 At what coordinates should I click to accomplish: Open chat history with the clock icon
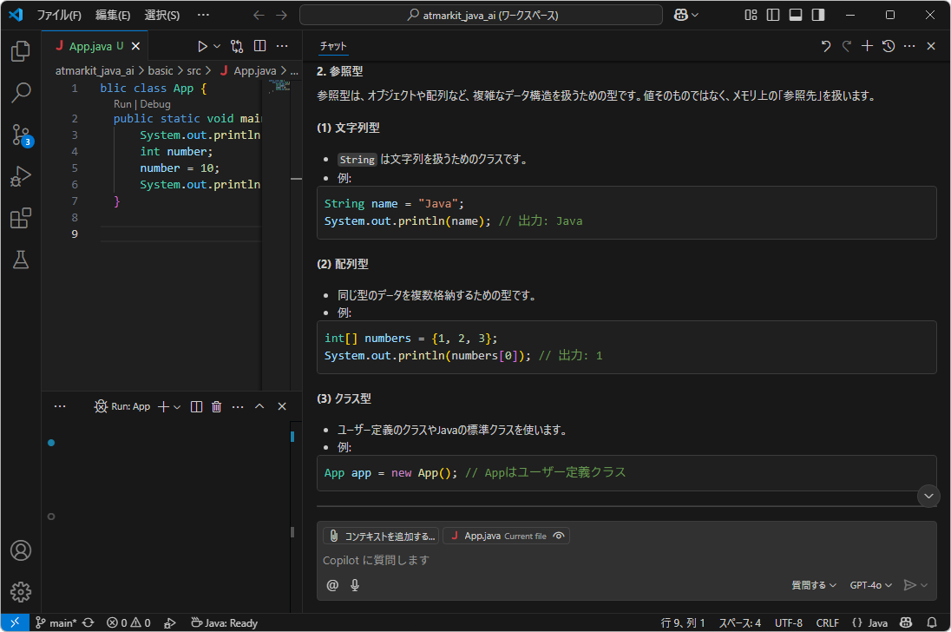pyautogui.click(x=888, y=45)
